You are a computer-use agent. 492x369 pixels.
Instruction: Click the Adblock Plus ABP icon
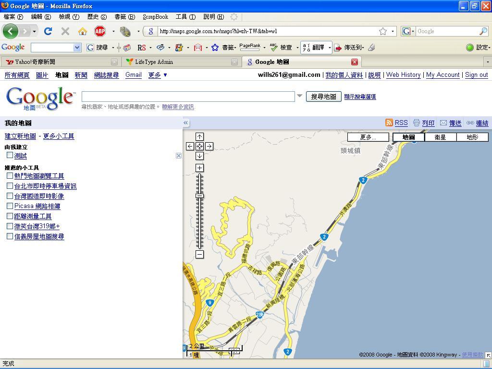tap(100, 31)
